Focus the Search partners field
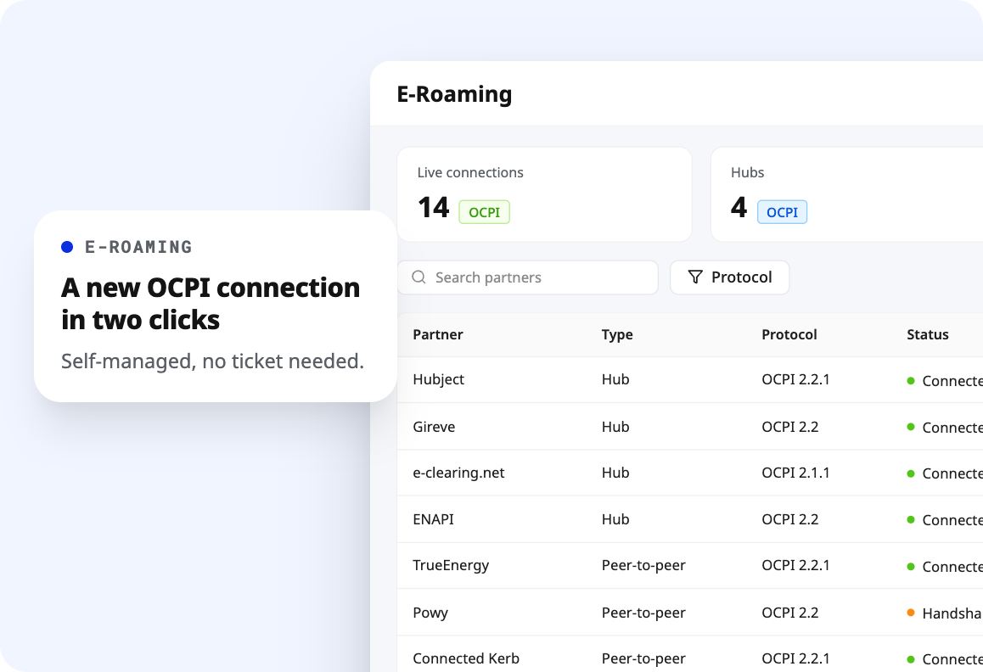The width and height of the screenshot is (983, 672). coord(528,277)
